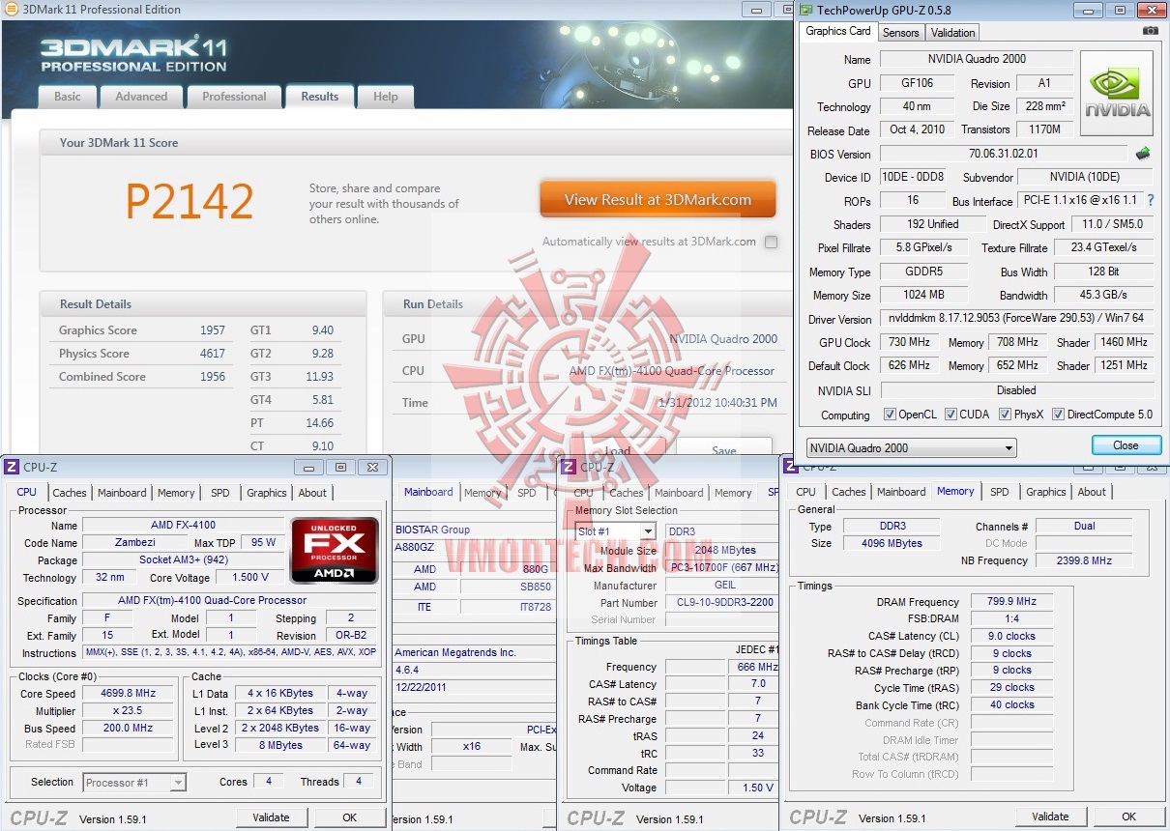Click the Code Name value Zambezi

(135, 543)
